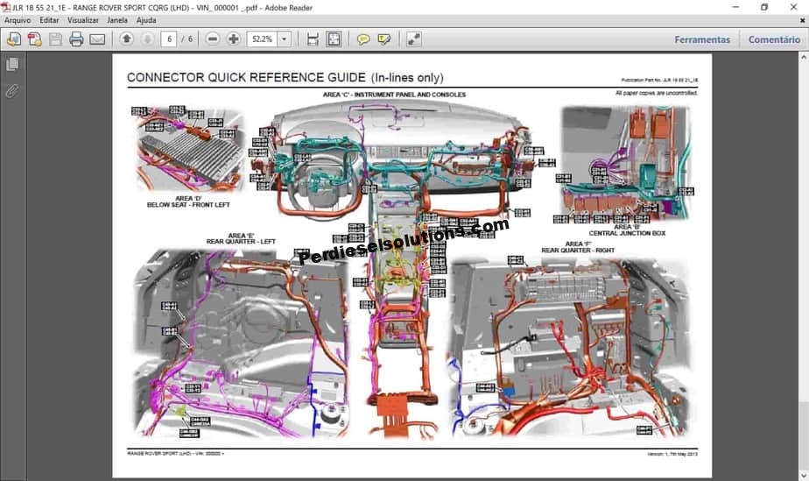
Task: Open the zoom level dropdown arrow
Action: point(284,39)
